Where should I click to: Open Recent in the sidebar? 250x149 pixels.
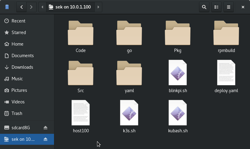tap(18, 21)
